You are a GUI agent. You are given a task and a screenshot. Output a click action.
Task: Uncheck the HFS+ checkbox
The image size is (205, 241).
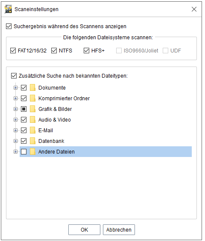(x=86, y=51)
